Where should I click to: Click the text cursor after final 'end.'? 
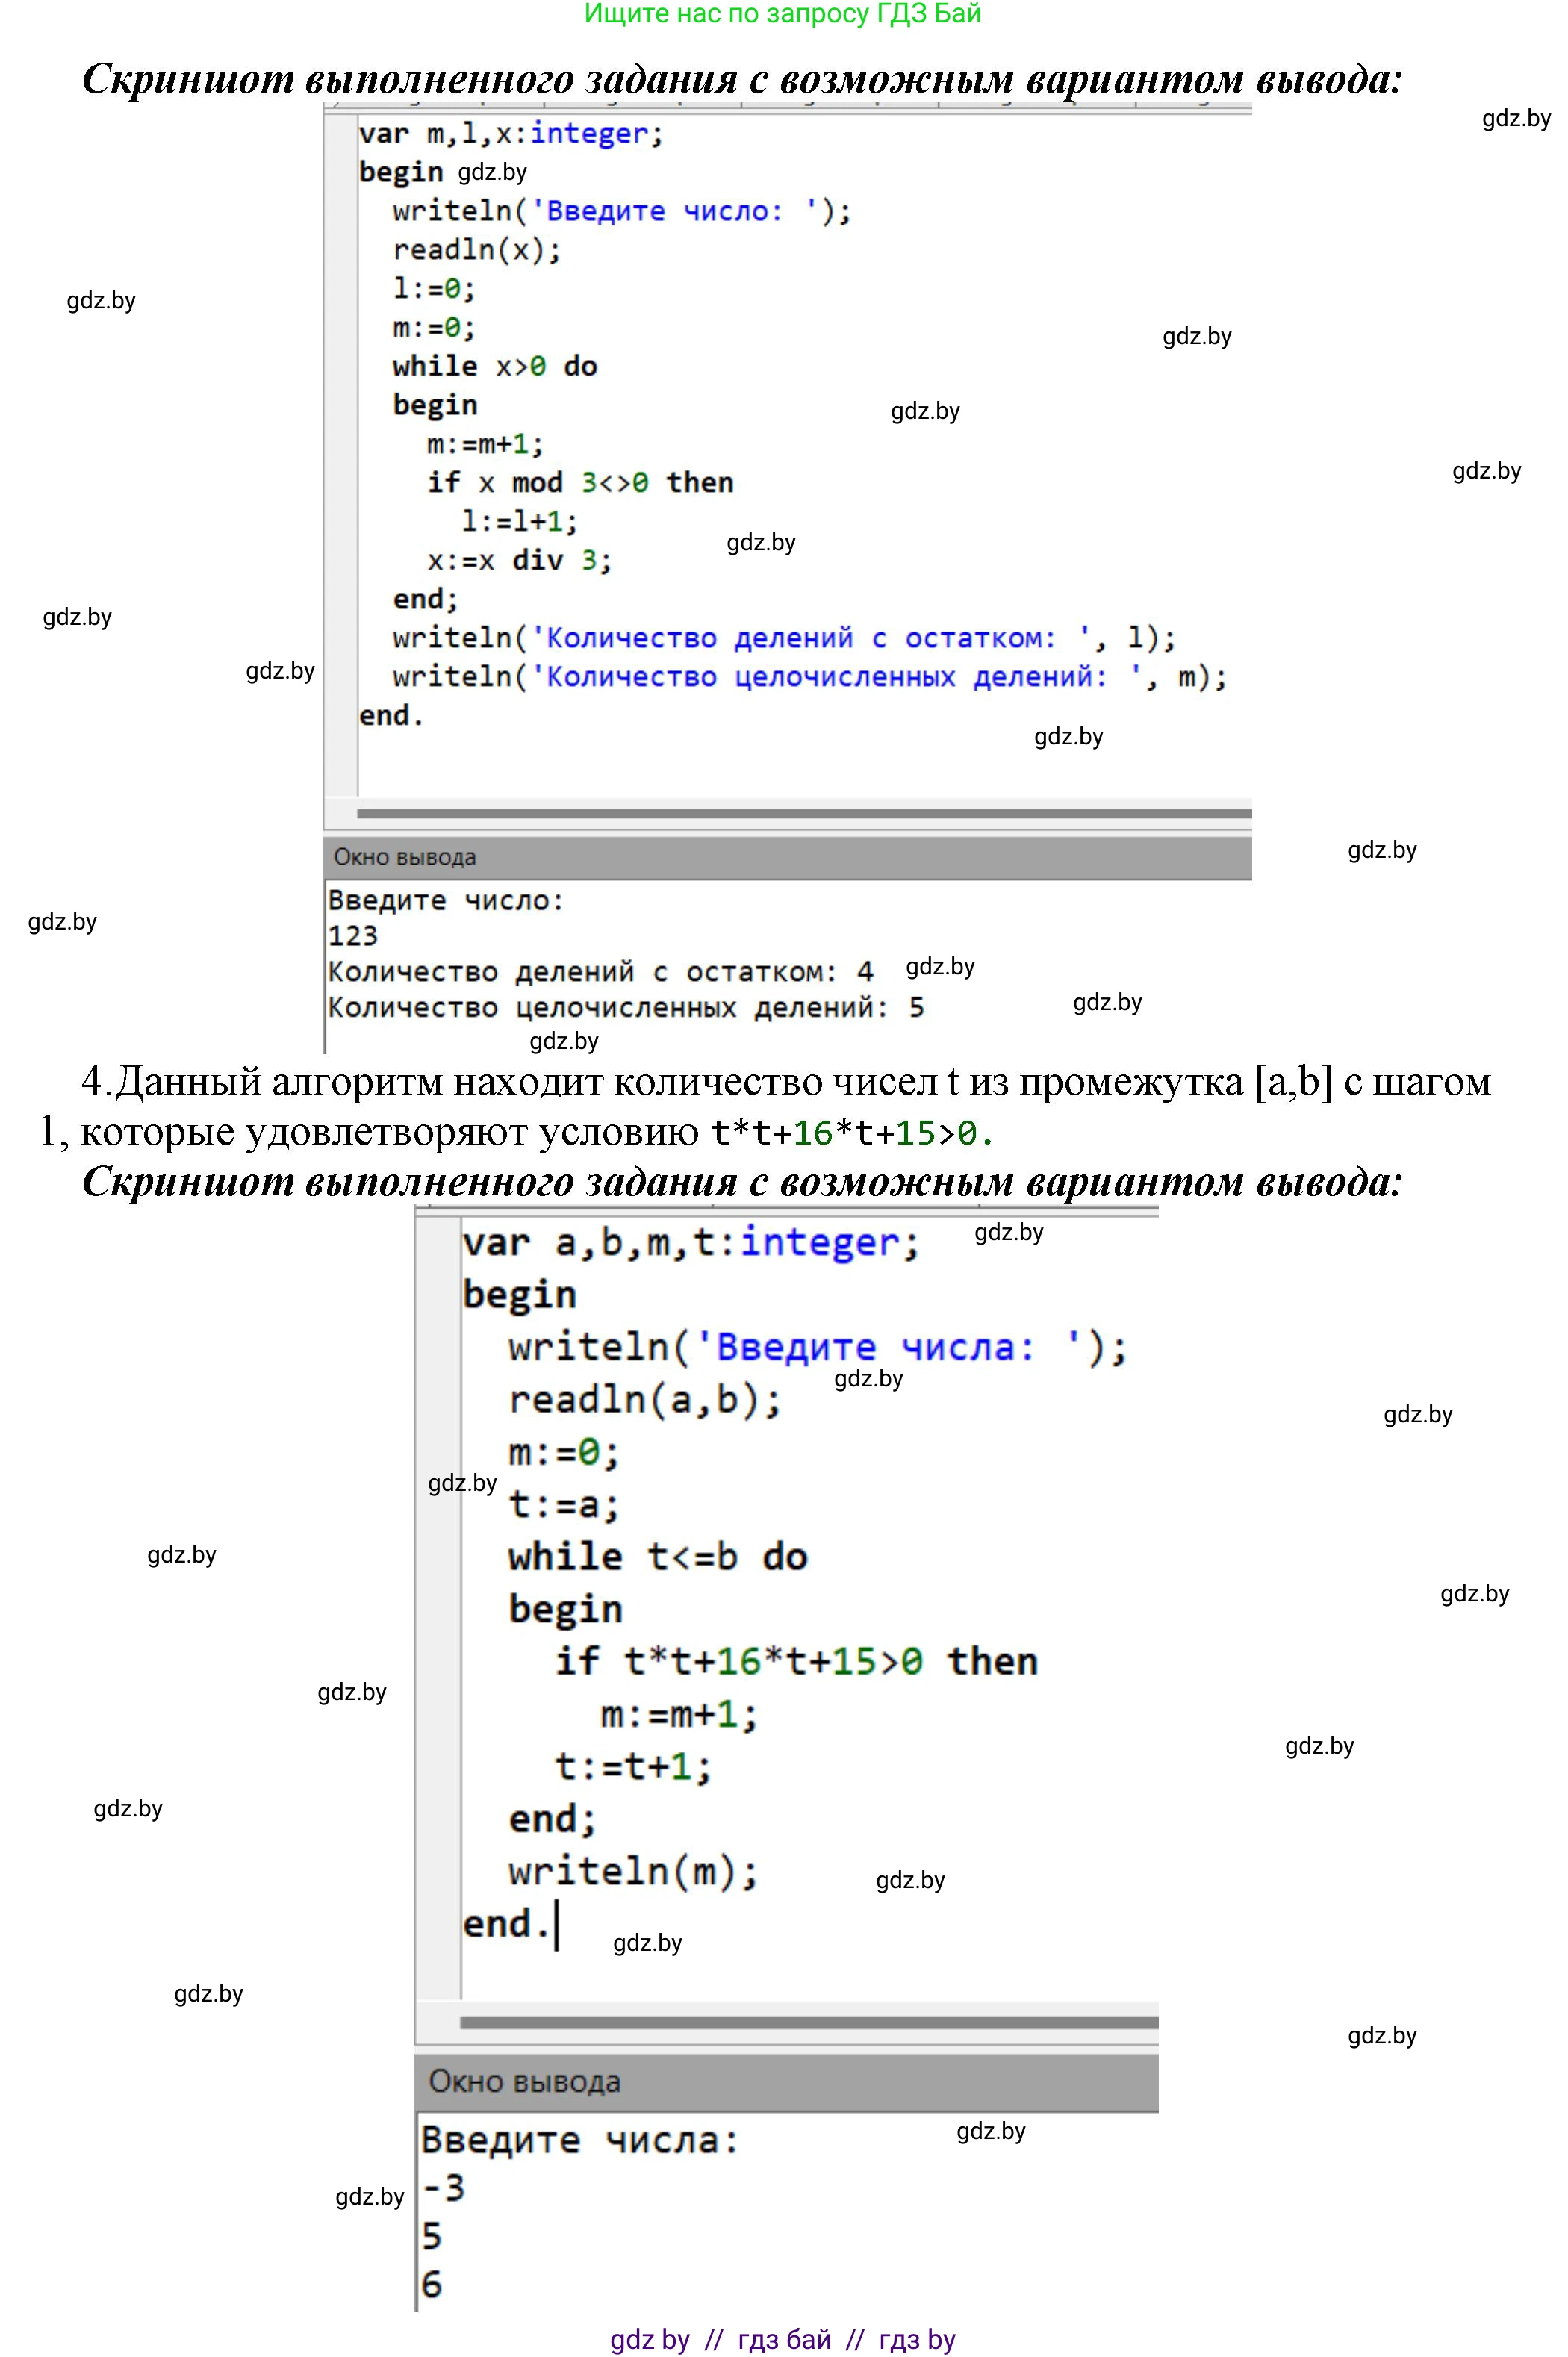pyautogui.click(x=557, y=1924)
